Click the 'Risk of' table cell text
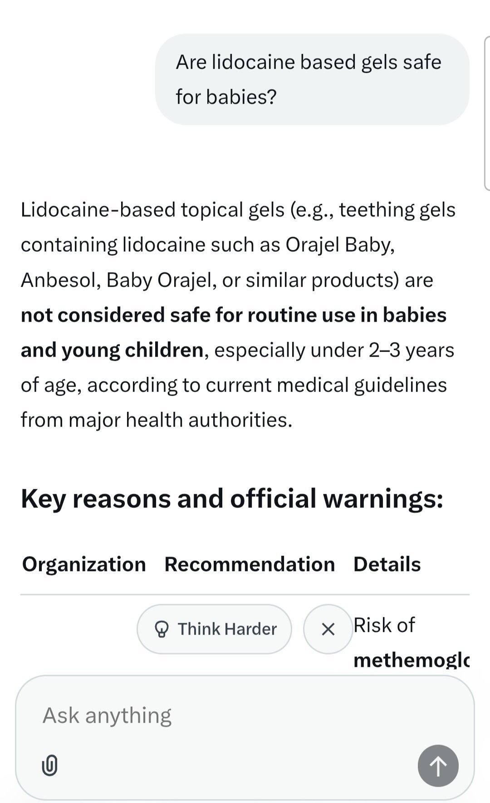This screenshot has width=490, height=803. (x=384, y=625)
